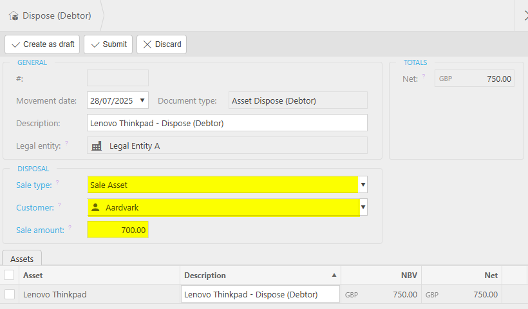Expand the Customer dropdown arrow
The image size is (528, 309).
pyautogui.click(x=363, y=207)
